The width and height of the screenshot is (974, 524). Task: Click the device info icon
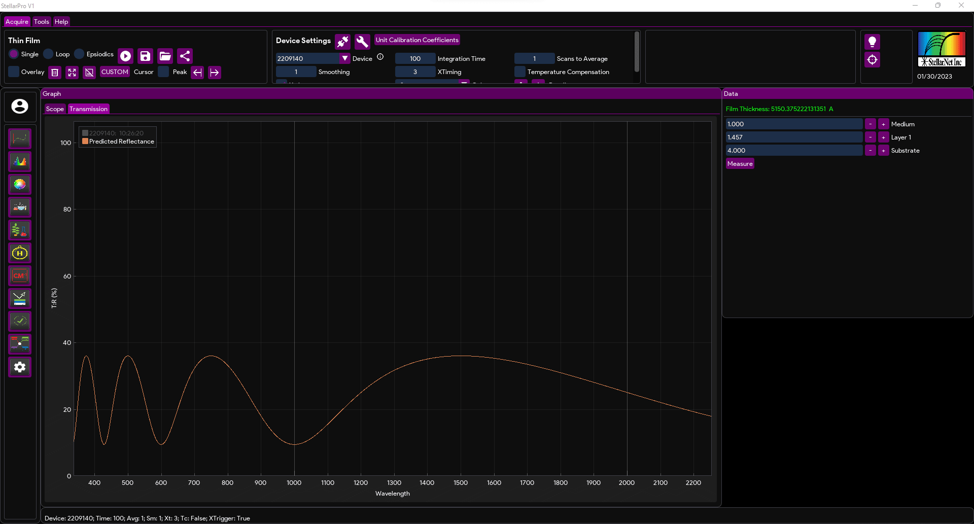(380, 57)
